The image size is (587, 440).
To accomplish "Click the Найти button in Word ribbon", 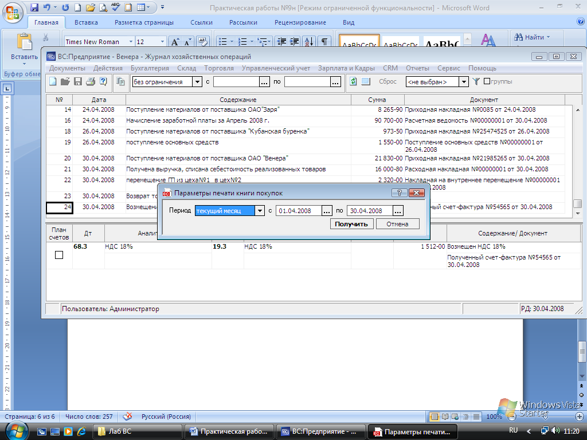I will click(532, 37).
